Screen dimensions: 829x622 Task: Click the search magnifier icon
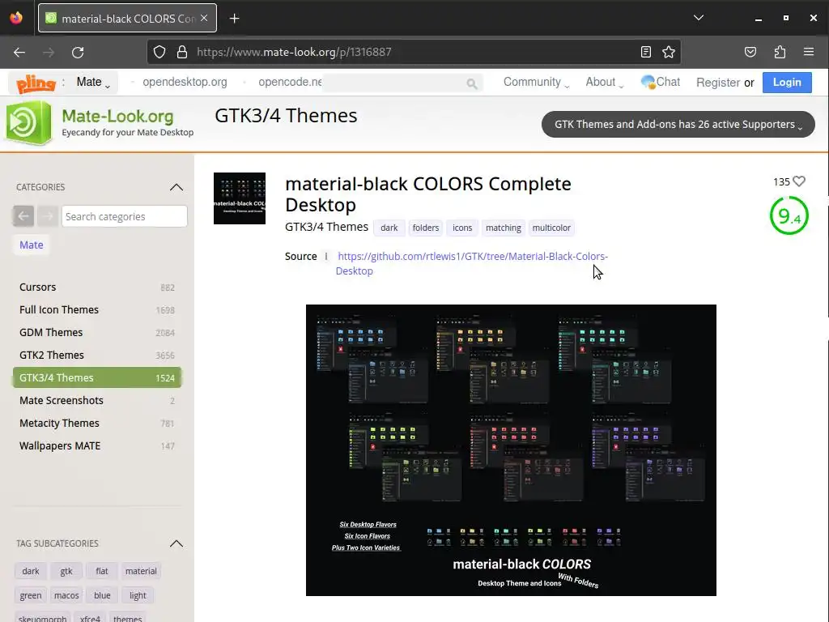(472, 83)
